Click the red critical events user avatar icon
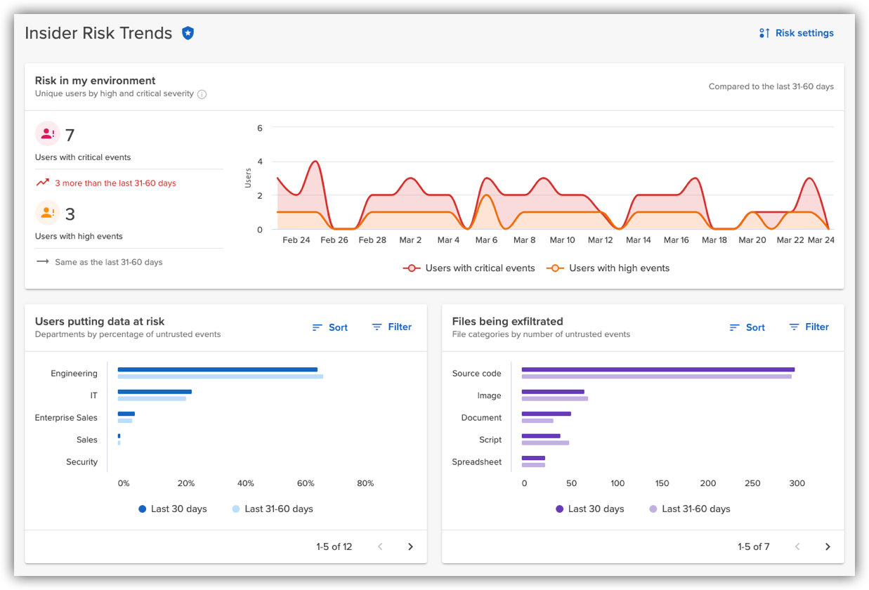This screenshot has height=590, width=869. [47, 133]
